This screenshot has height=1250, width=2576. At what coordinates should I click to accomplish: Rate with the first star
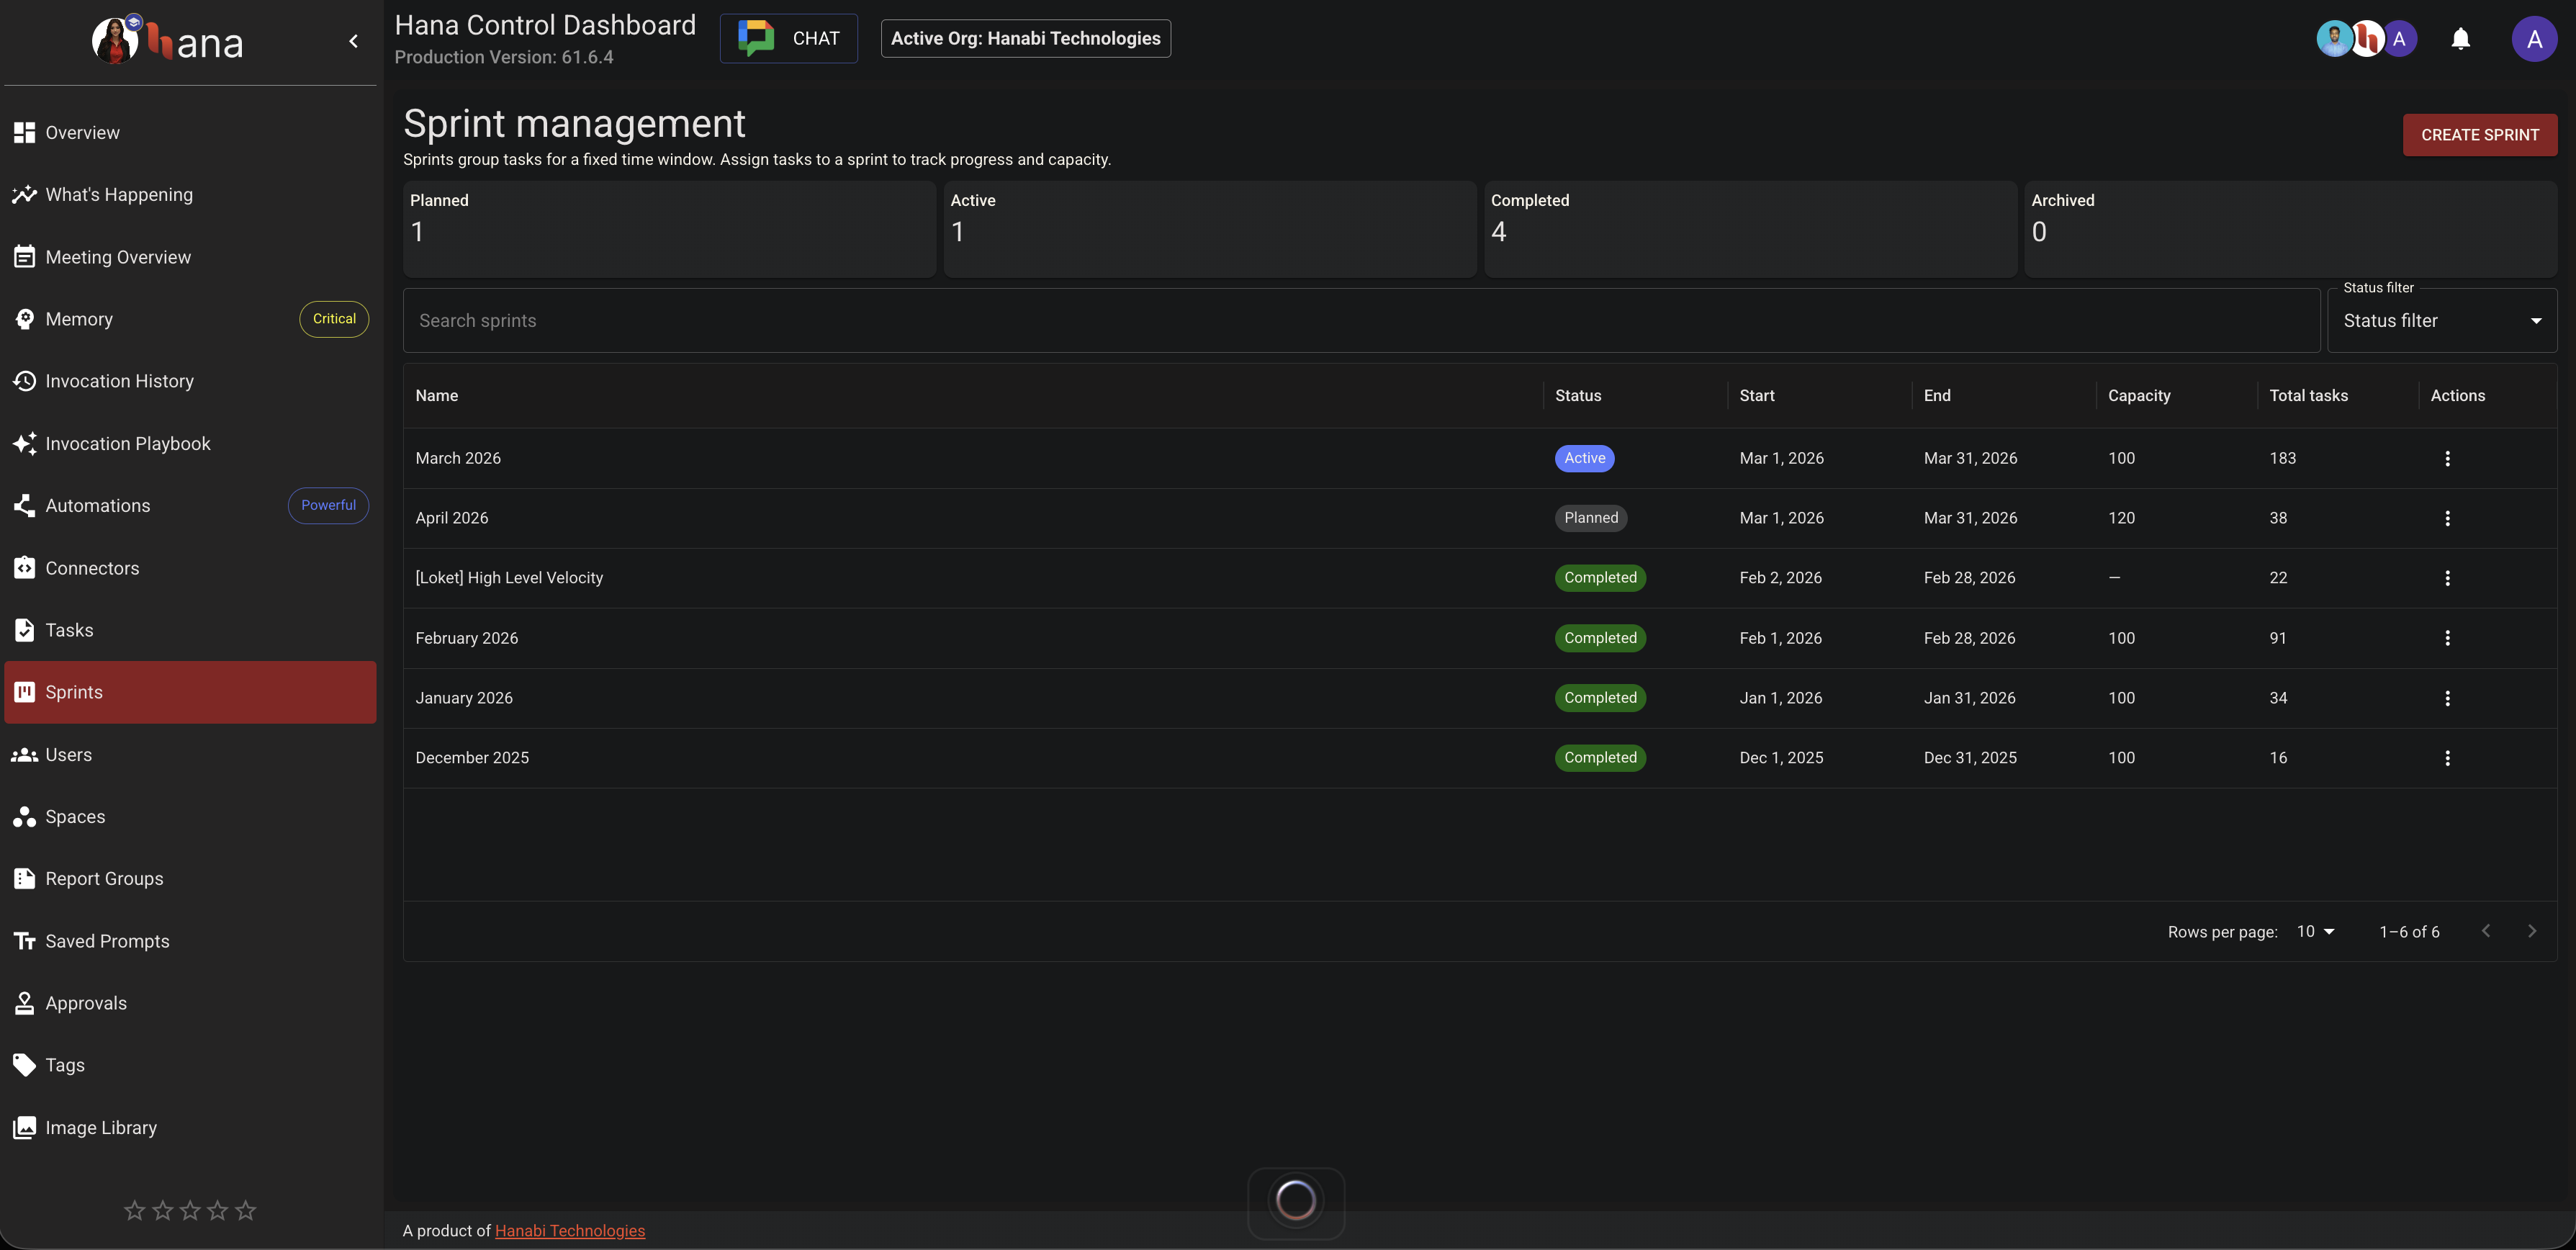(x=134, y=1210)
